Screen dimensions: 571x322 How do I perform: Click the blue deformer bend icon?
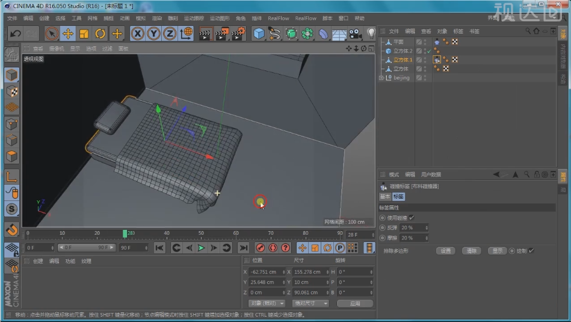[x=323, y=34]
